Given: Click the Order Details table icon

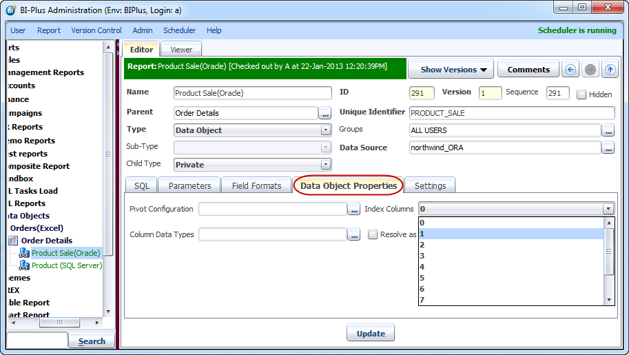Looking at the screenshot, I should 13,241.
